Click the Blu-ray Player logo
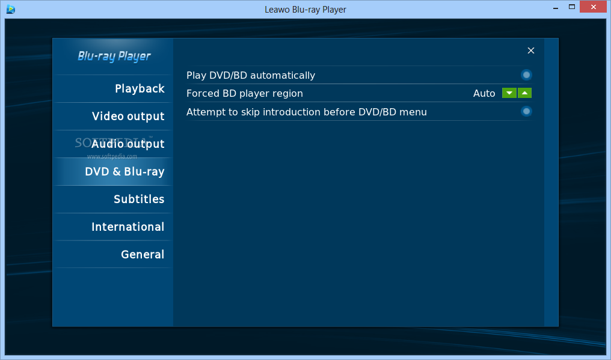This screenshot has height=360, width=611. [x=114, y=56]
